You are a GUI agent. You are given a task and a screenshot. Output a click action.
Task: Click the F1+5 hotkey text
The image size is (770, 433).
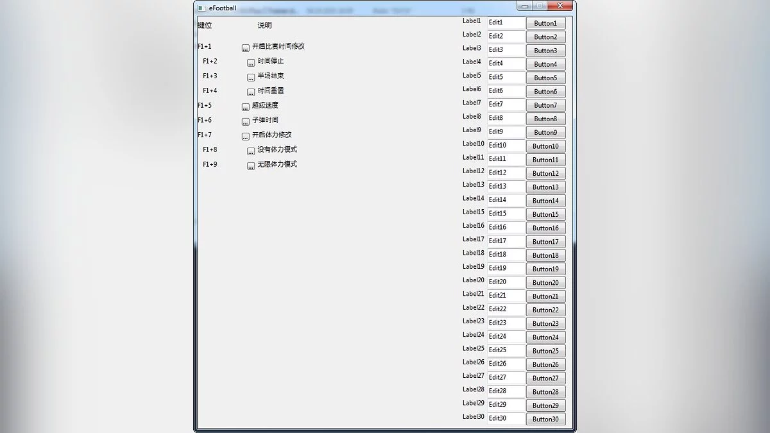pyautogui.click(x=205, y=106)
